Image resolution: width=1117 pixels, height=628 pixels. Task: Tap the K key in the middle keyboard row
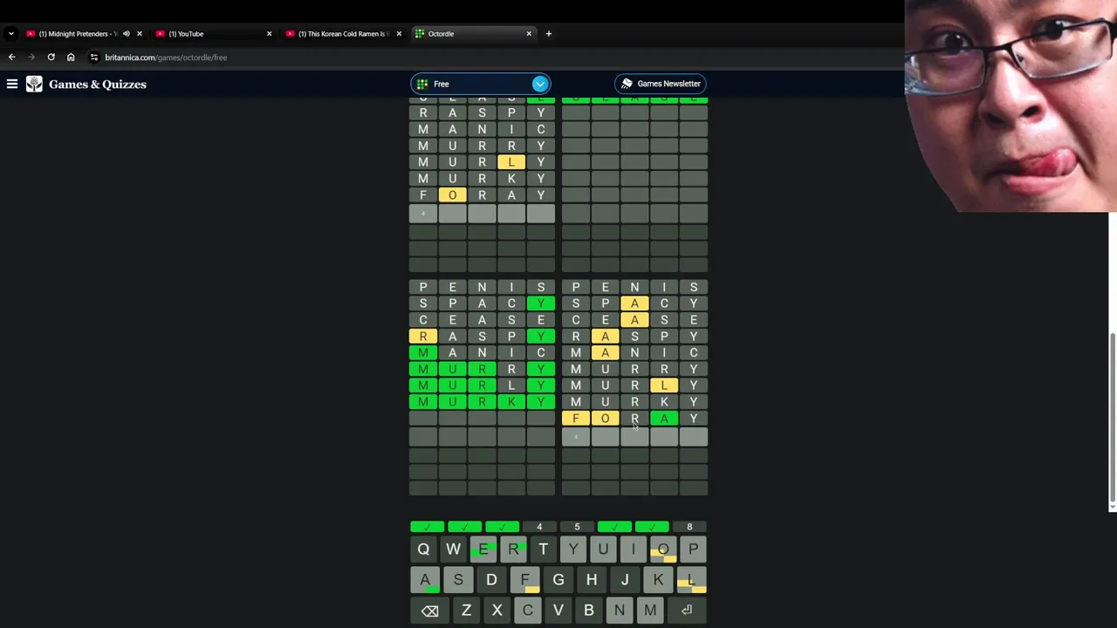(x=658, y=580)
